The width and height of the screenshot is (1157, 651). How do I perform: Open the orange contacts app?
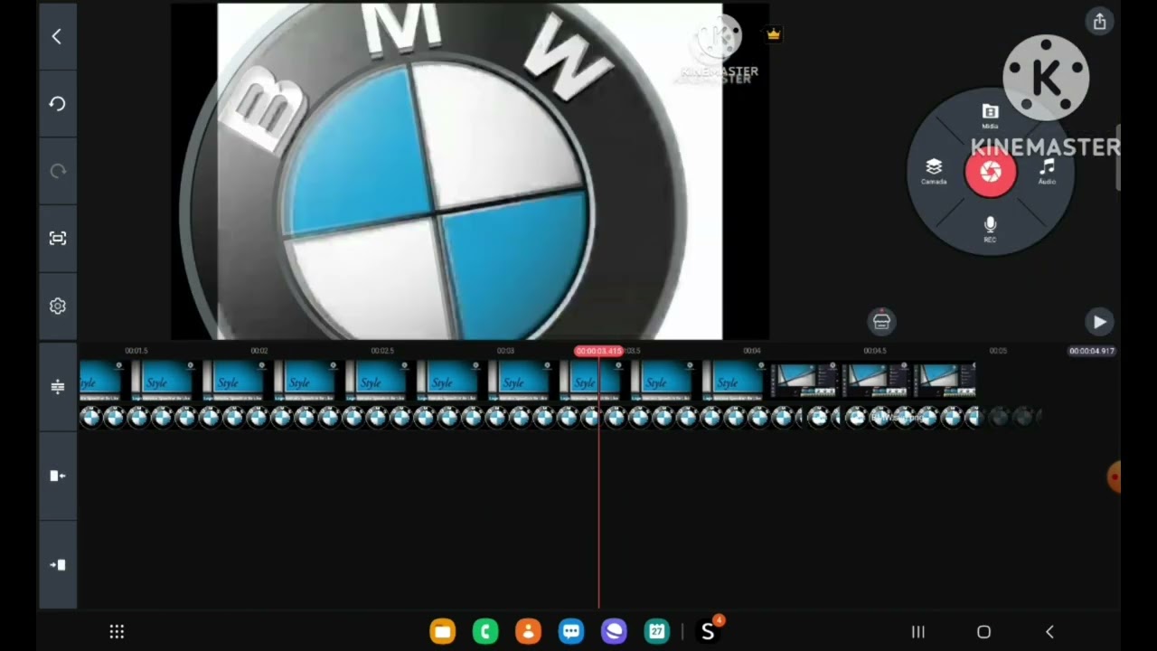(x=528, y=632)
